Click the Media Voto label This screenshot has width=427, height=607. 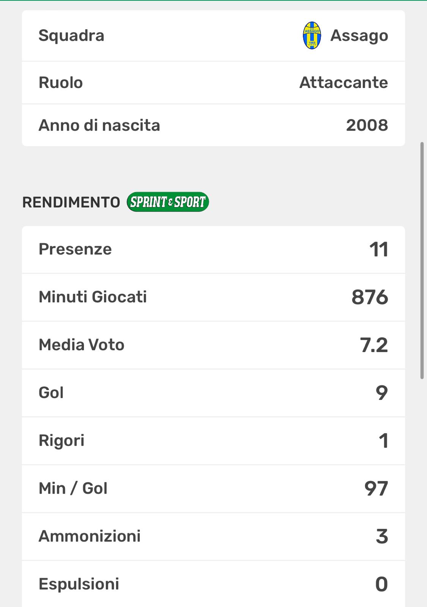click(82, 345)
